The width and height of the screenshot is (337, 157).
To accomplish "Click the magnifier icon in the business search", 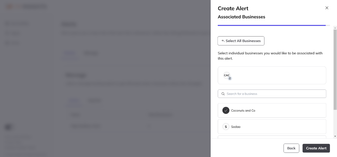I will tap(223, 94).
